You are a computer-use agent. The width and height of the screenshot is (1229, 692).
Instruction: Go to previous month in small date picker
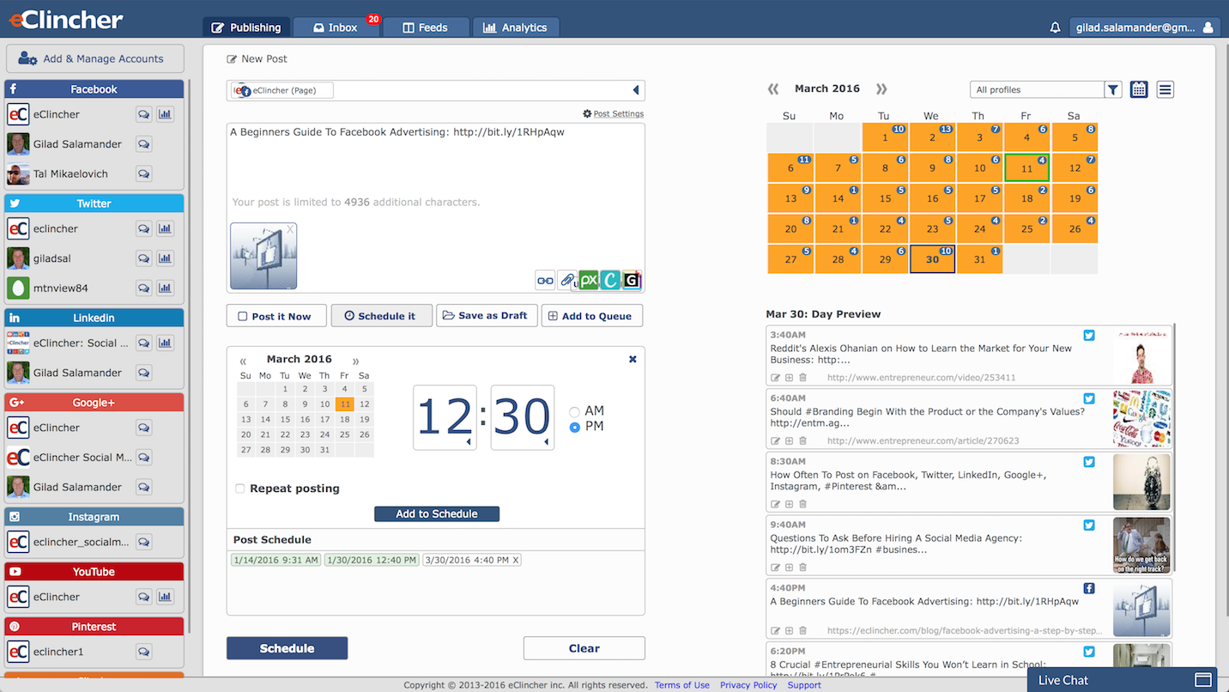click(x=243, y=361)
